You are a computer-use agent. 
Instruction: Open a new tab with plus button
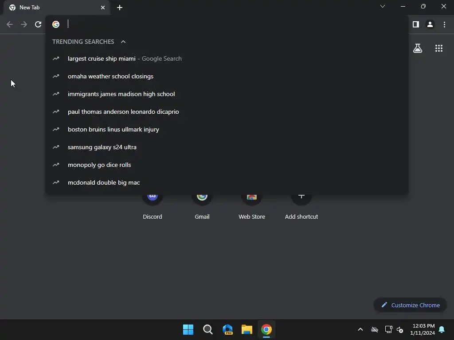[x=120, y=8]
